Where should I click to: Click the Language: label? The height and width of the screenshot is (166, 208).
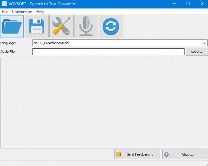8,43
